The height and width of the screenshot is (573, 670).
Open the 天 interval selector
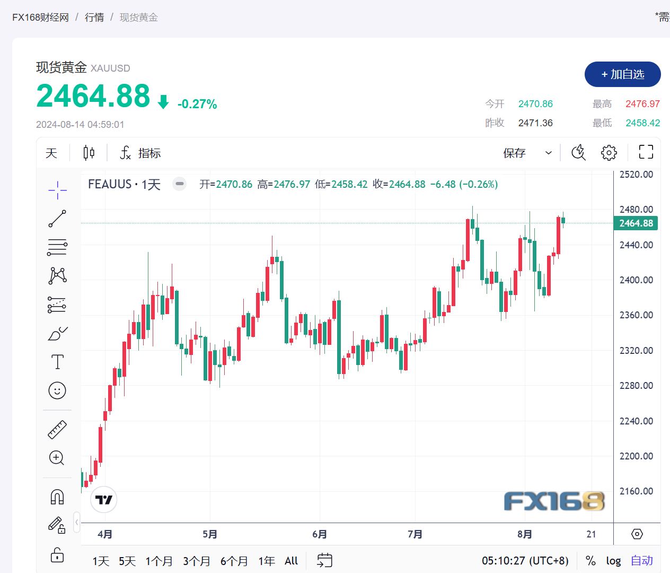click(x=51, y=153)
